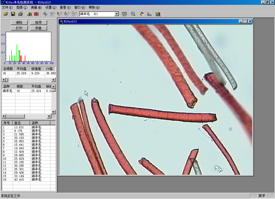The height and width of the screenshot is (199, 275).
Task: Click the CV值 column header
Action: [50, 69]
